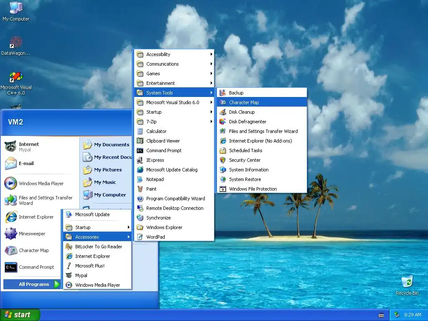Open Microsoft Update Catalog icon
This screenshot has width=428, height=321.
[140, 170]
